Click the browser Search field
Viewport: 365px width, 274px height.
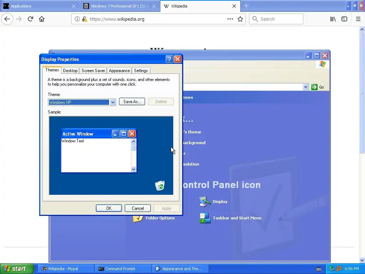(x=276, y=19)
